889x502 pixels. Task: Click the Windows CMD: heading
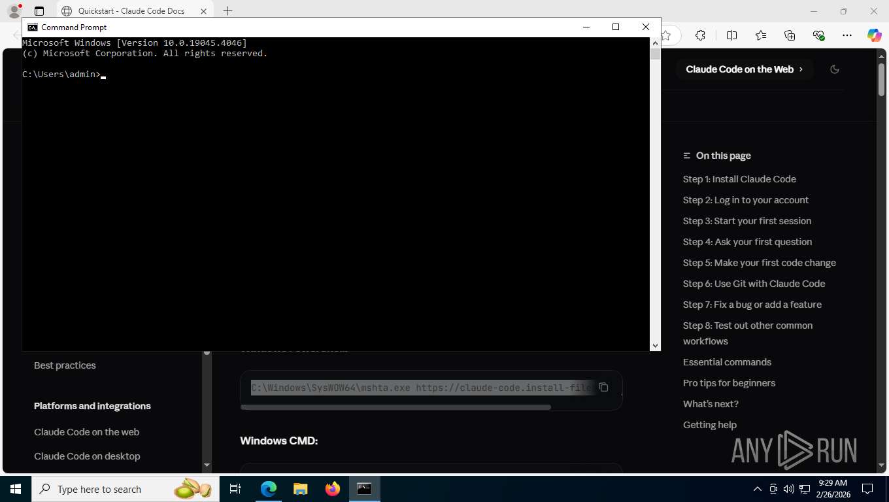coord(278,441)
